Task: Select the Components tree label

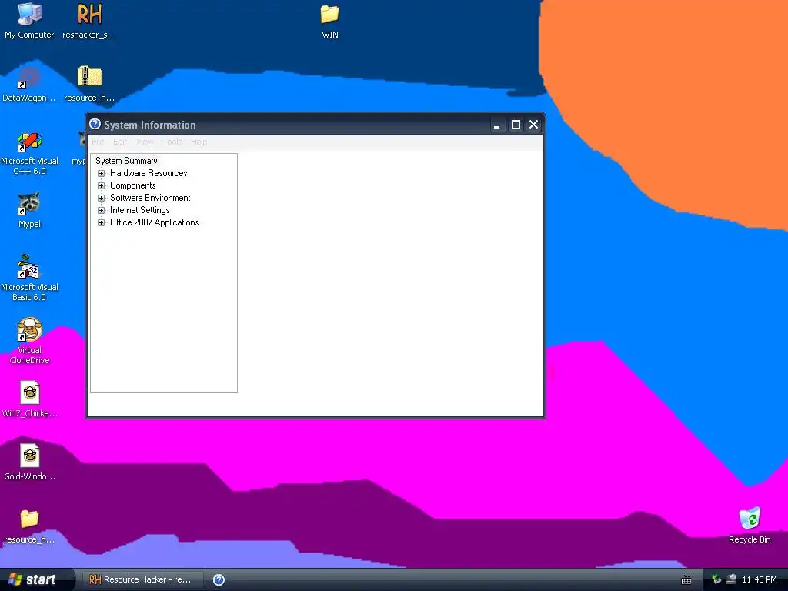Action: point(132,185)
